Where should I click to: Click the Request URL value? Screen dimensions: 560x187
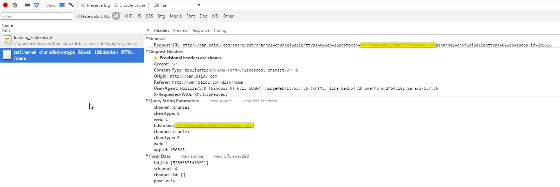367,45
